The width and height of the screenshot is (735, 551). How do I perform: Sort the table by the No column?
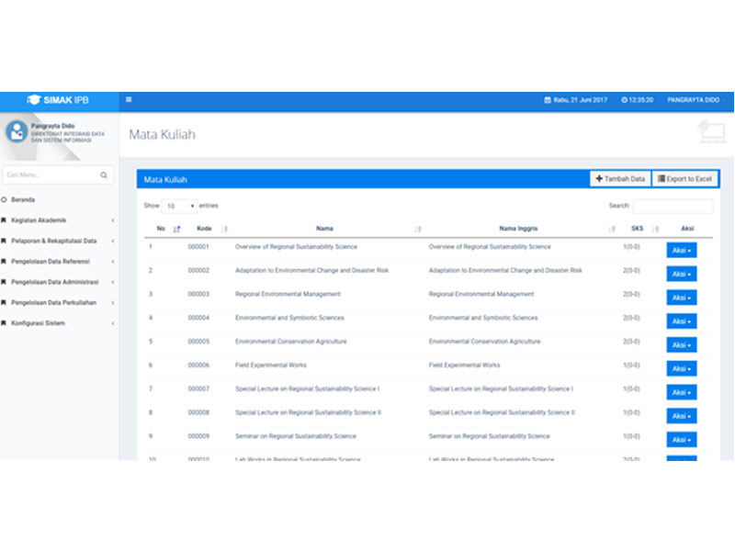tap(176, 229)
